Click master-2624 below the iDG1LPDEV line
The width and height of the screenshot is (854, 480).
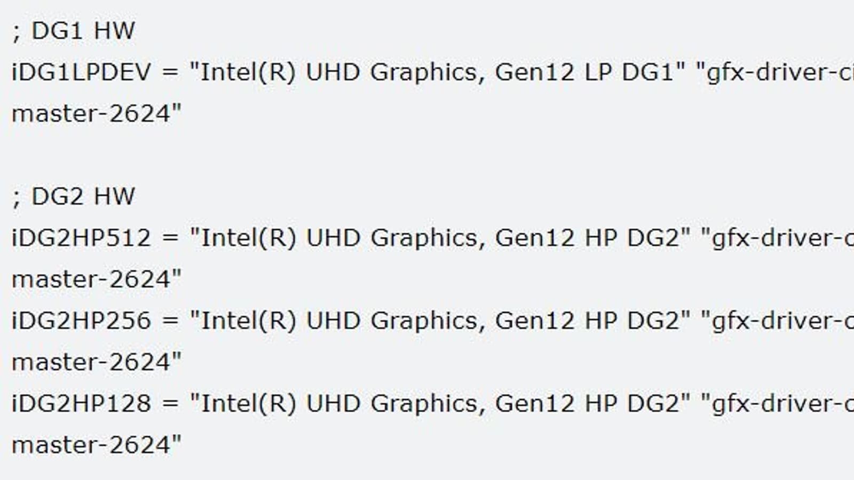96,114
